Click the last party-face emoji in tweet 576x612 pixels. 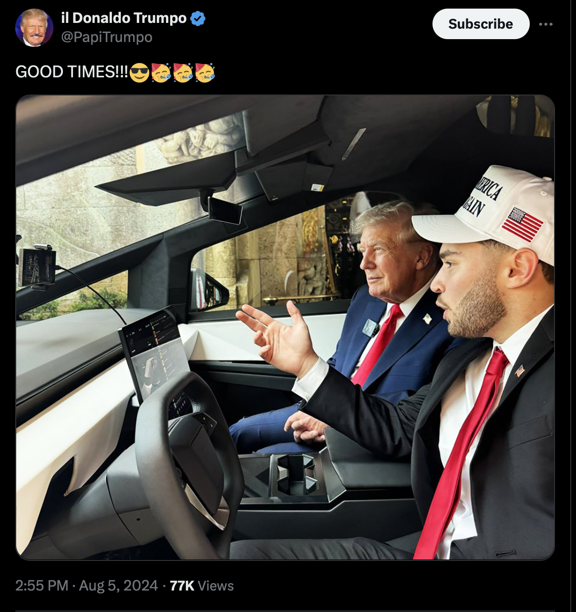pyautogui.click(x=205, y=72)
